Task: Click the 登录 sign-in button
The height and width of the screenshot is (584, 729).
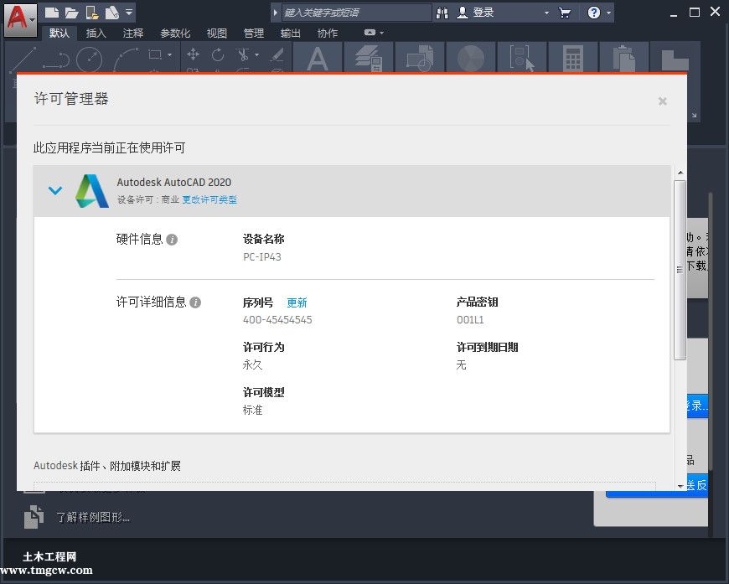Action: pyautogui.click(x=475, y=13)
